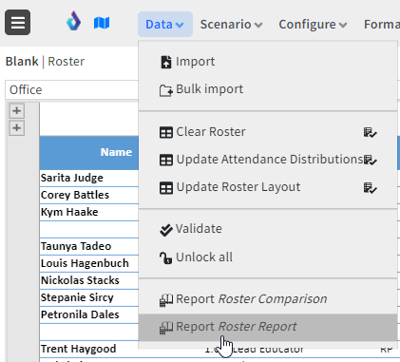Open the blue map icon
Screen dimensions: 400x362
click(102, 23)
